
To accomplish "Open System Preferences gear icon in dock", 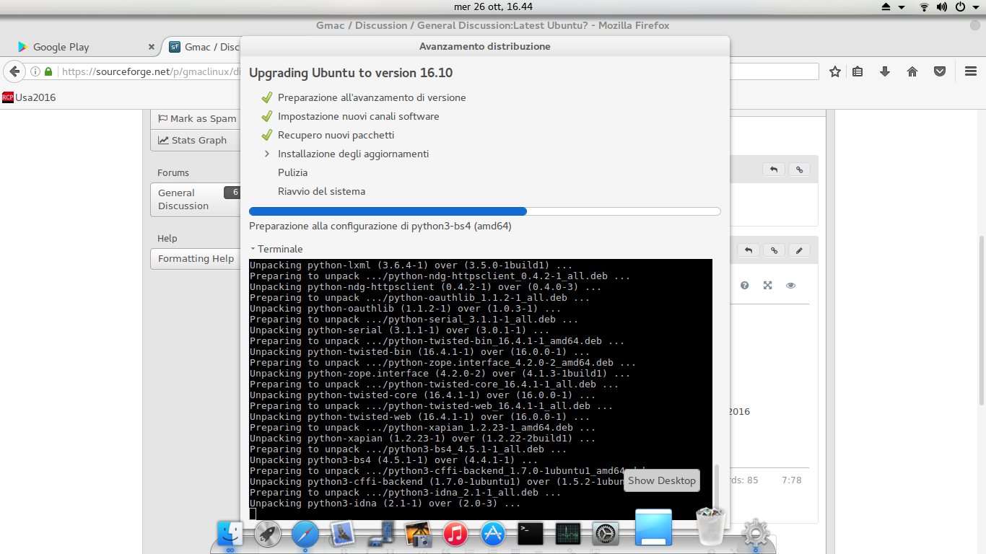I will tap(606, 535).
